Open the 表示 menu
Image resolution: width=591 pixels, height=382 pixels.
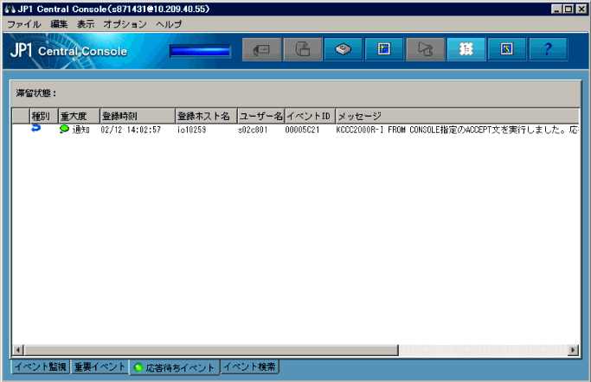86,24
